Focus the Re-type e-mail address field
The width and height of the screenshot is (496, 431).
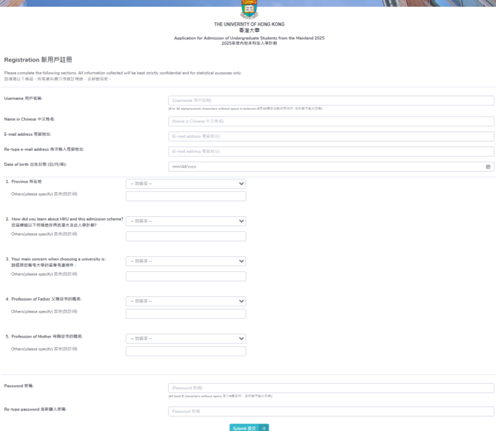coord(331,151)
